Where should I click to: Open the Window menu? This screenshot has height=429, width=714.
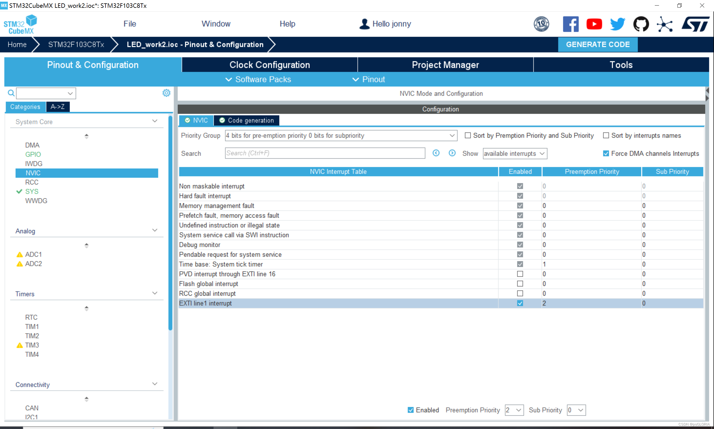(216, 24)
